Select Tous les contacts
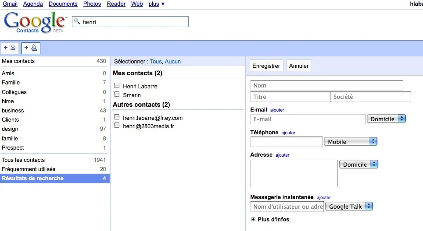423x231 pixels. (54, 160)
